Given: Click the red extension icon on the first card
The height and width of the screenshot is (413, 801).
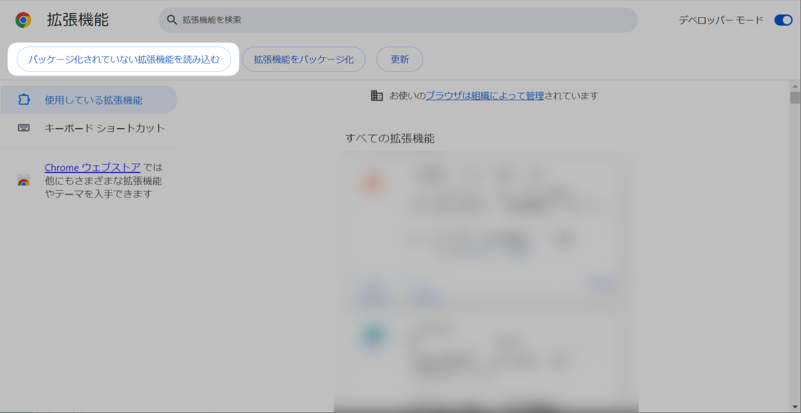Looking at the screenshot, I should pyautogui.click(x=373, y=184).
